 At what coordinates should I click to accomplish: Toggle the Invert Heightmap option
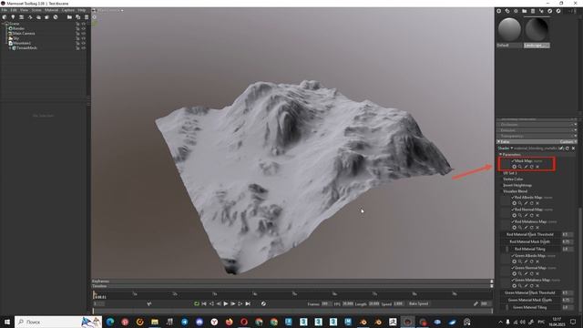517,185
